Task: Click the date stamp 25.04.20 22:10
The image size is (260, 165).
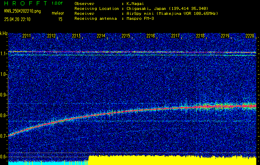Action: tap(17, 19)
